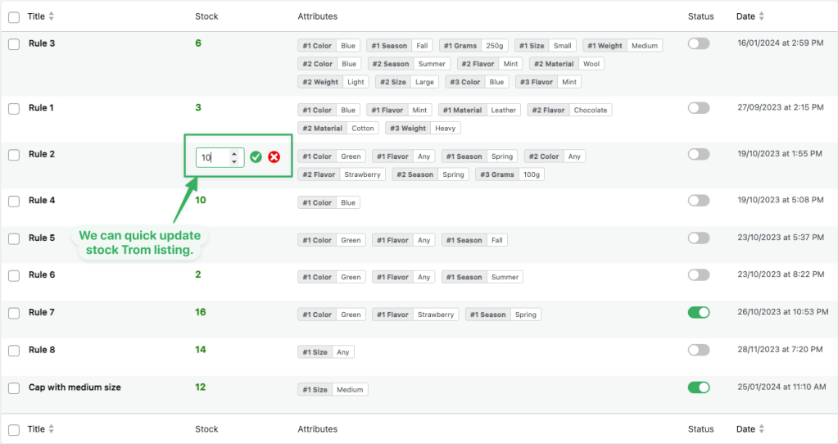Click the #3 Weight Heavy attribute tag
Image resolution: width=838 pixels, height=444 pixels.
(423, 129)
